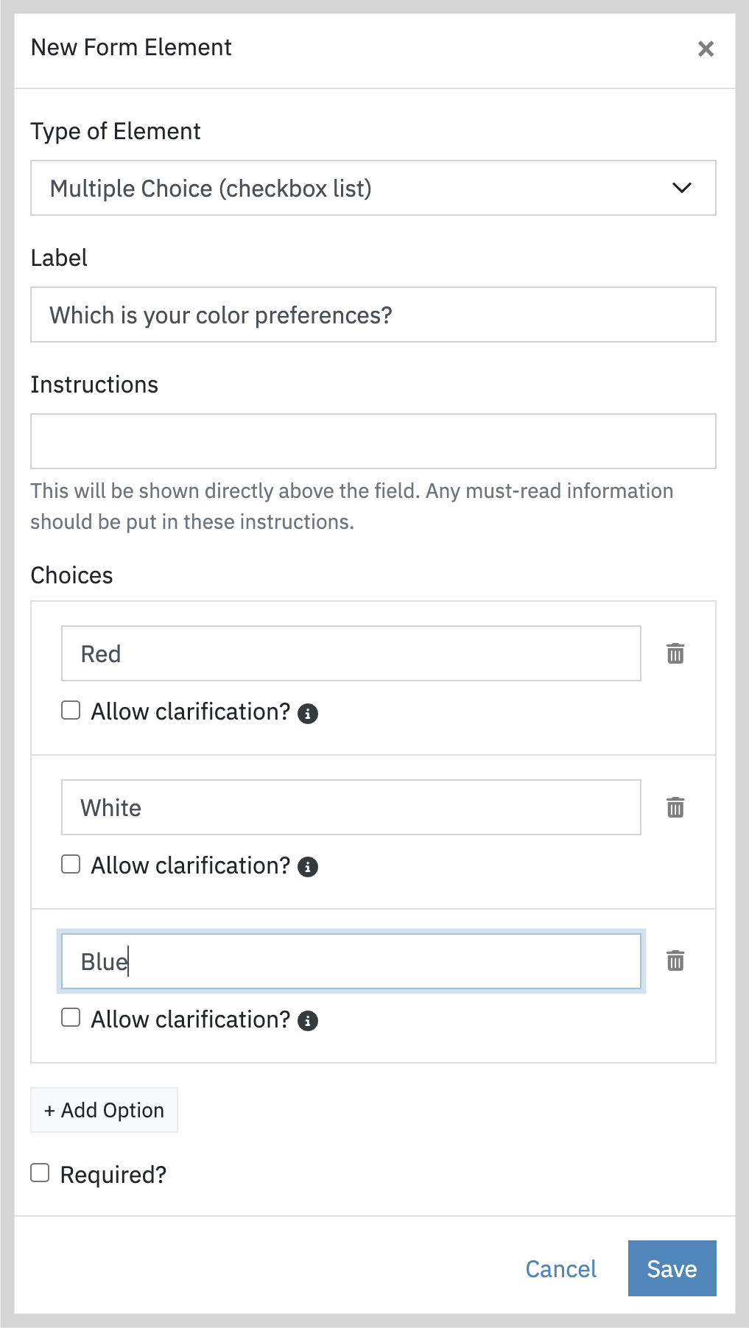The image size is (749, 1328).
Task: Save the new form element
Action: coord(672,1268)
